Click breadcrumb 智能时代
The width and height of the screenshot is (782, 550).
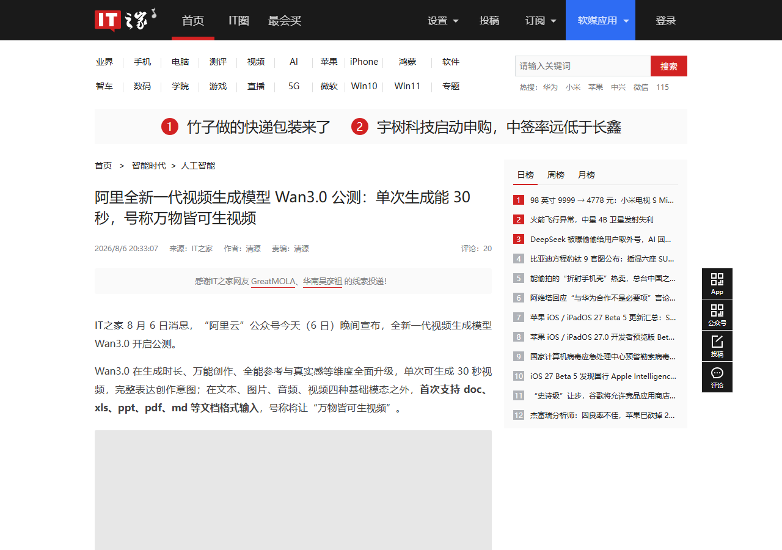(x=149, y=166)
